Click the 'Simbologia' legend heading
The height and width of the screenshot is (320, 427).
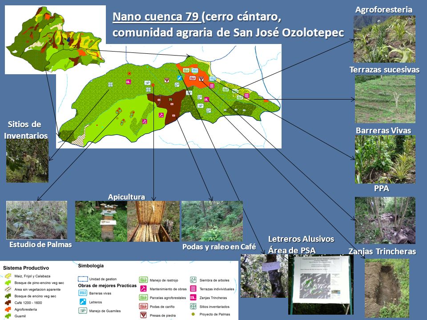[91, 266]
